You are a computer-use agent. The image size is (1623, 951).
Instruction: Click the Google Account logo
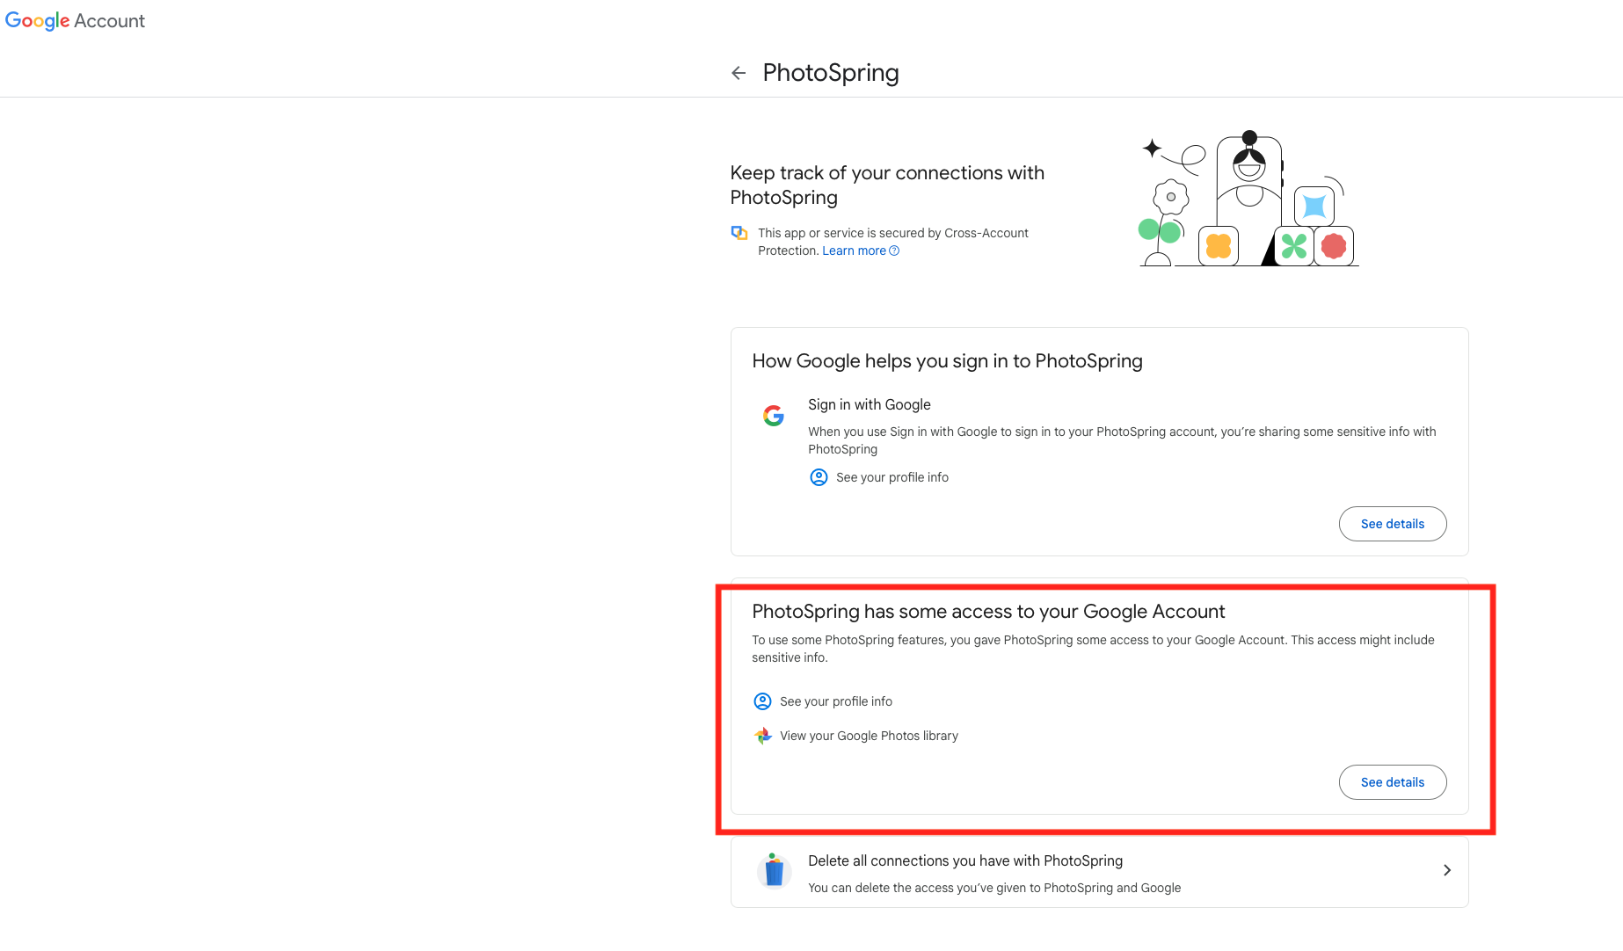(x=75, y=21)
